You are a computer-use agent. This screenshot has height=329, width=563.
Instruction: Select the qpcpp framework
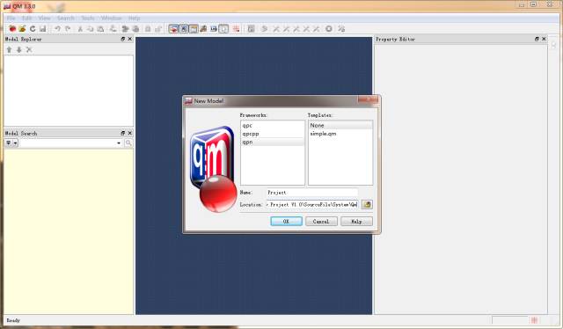pyautogui.click(x=273, y=134)
